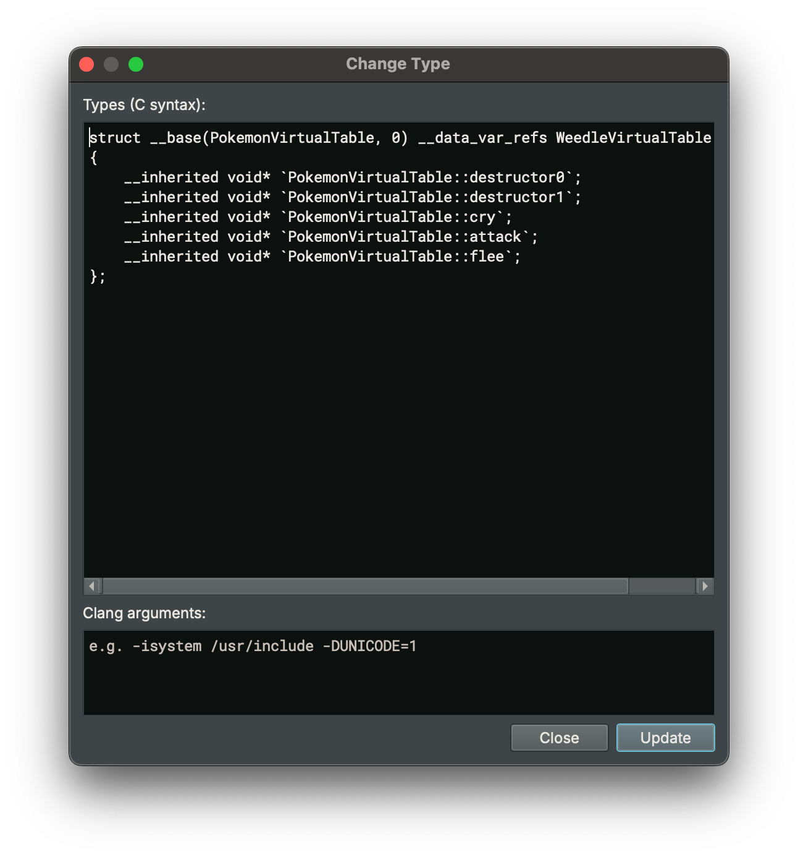
Task: Click the left scroll arrow
Action: 92,586
